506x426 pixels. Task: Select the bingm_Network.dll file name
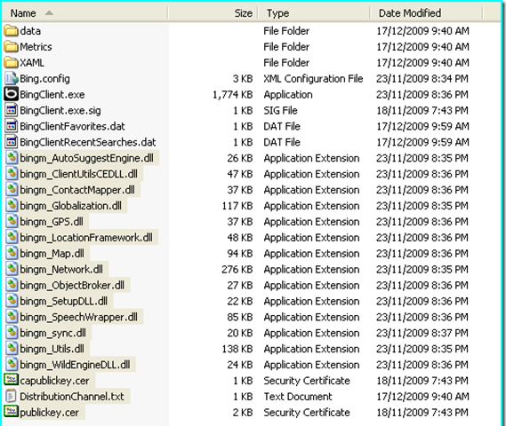coord(61,269)
